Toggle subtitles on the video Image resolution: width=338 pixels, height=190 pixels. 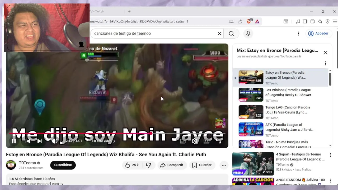[182, 141]
